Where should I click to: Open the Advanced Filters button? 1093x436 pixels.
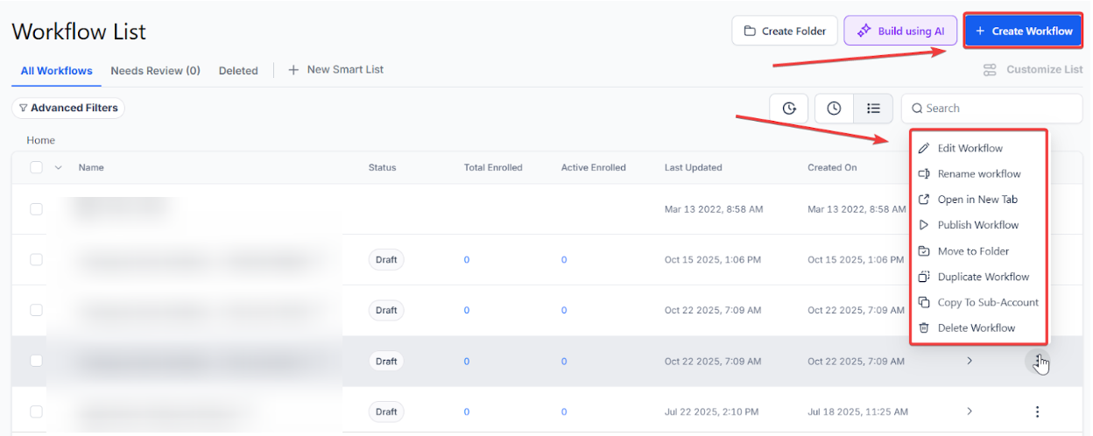(x=68, y=108)
